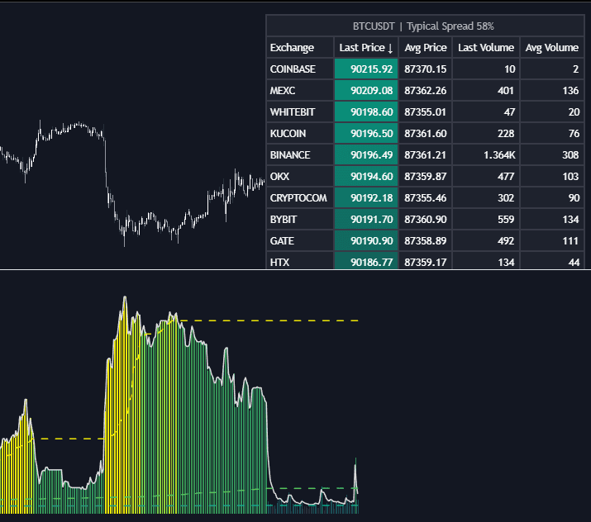The height and width of the screenshot is (522, 591).
Task: Click last price 90194.60
Action: pyautogui.click(x=366, y=176)
